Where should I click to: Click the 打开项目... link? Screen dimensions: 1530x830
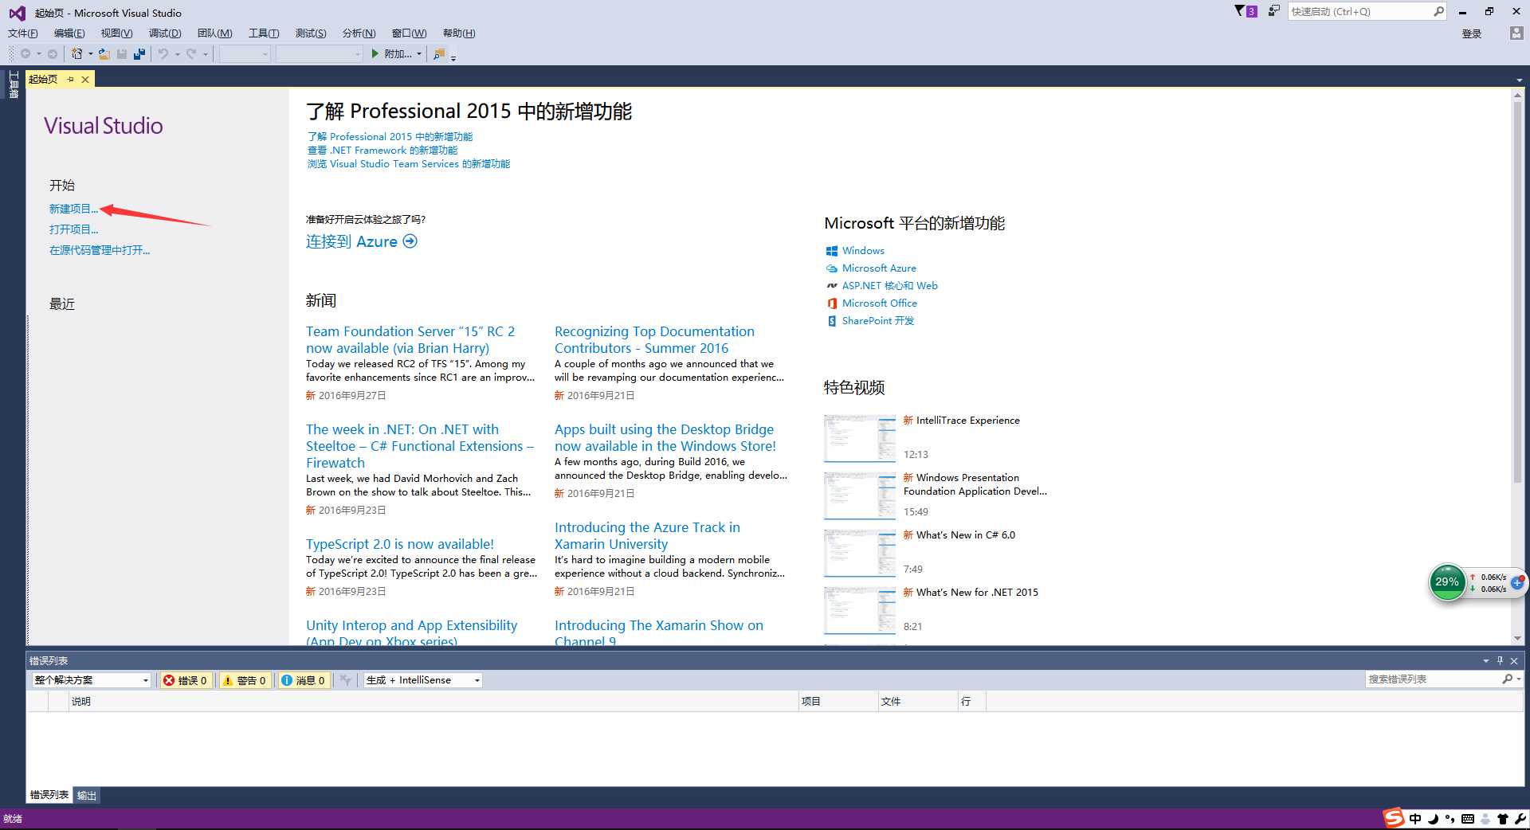point(73,229)
